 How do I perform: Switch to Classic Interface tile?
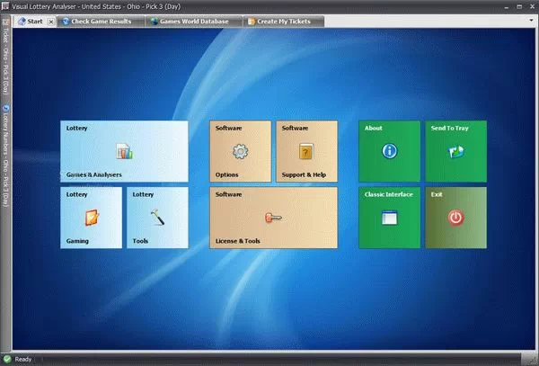389,217
